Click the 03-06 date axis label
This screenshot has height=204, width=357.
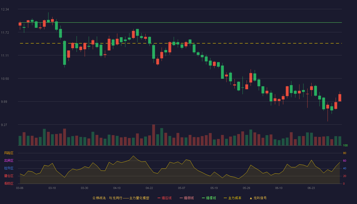(20, 188)
